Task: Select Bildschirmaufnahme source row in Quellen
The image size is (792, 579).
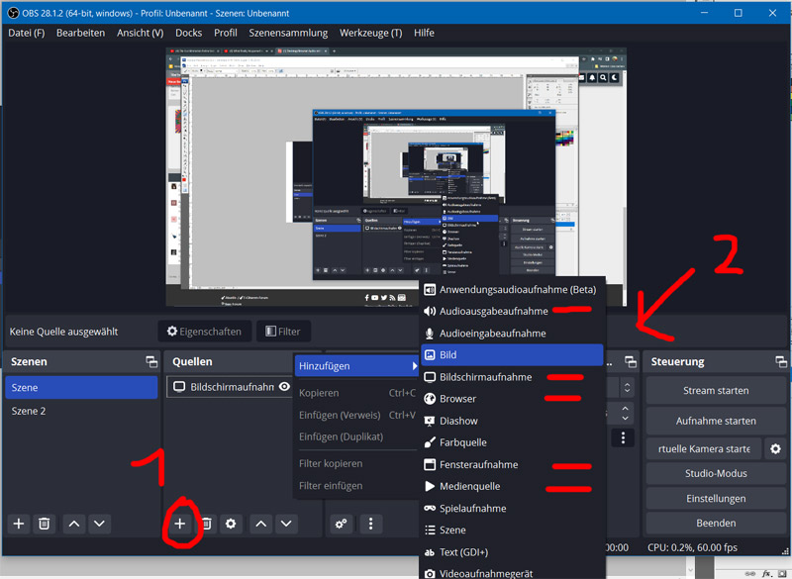Action: (x=230, y=387)
